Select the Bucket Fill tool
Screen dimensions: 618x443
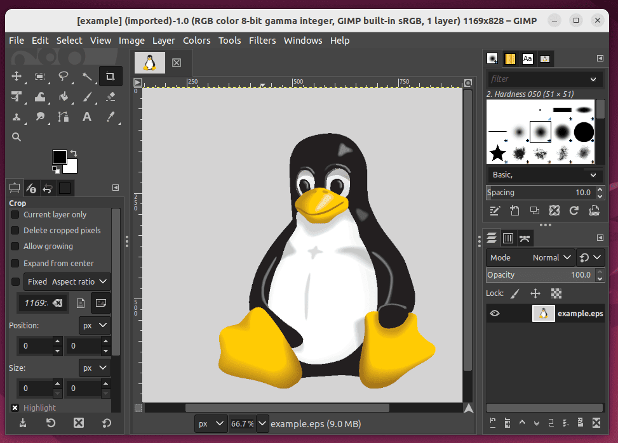(63, 96)
